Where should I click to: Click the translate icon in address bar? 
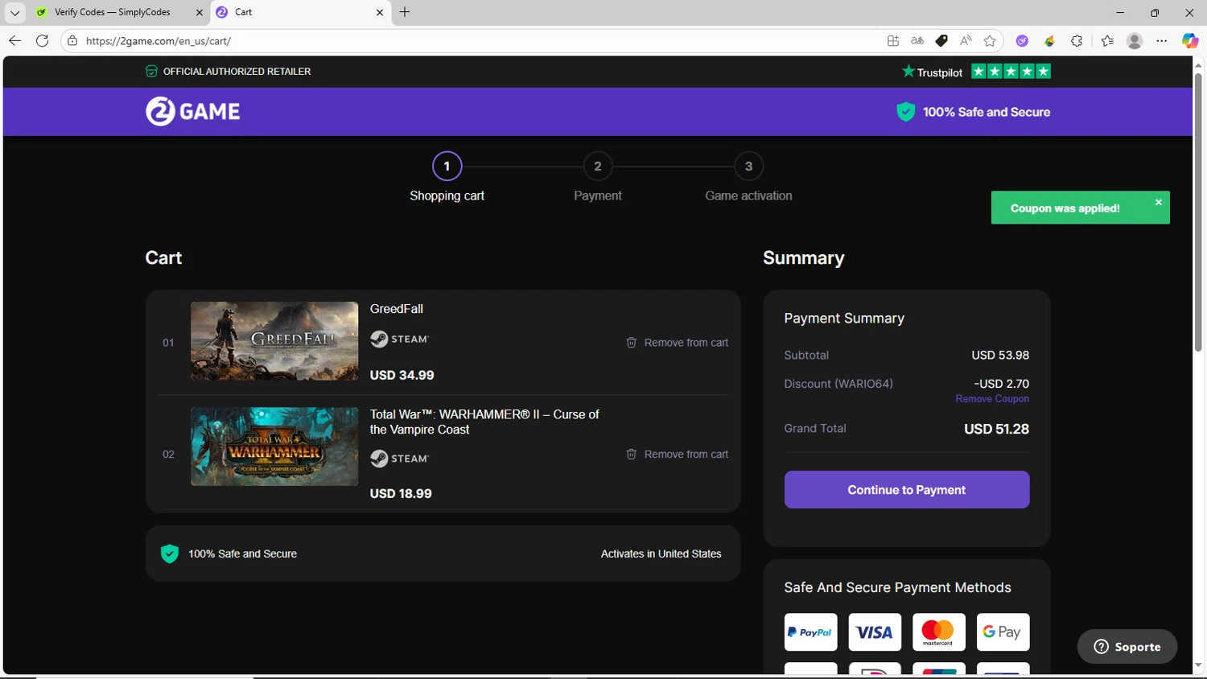(917, 41)
